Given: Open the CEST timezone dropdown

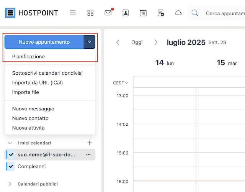Looking at the screenshot, I should 121,83.
